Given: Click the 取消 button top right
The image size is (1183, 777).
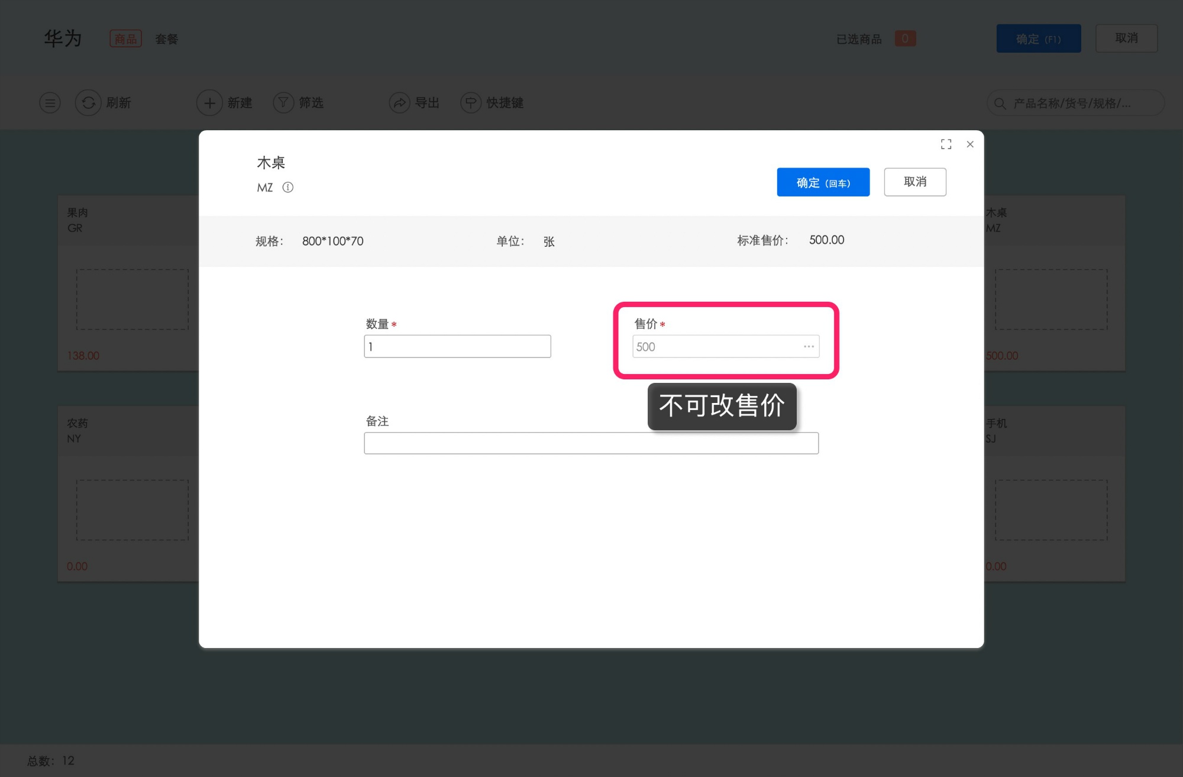Looking at the screenshot, I should tap(1127, 38).
